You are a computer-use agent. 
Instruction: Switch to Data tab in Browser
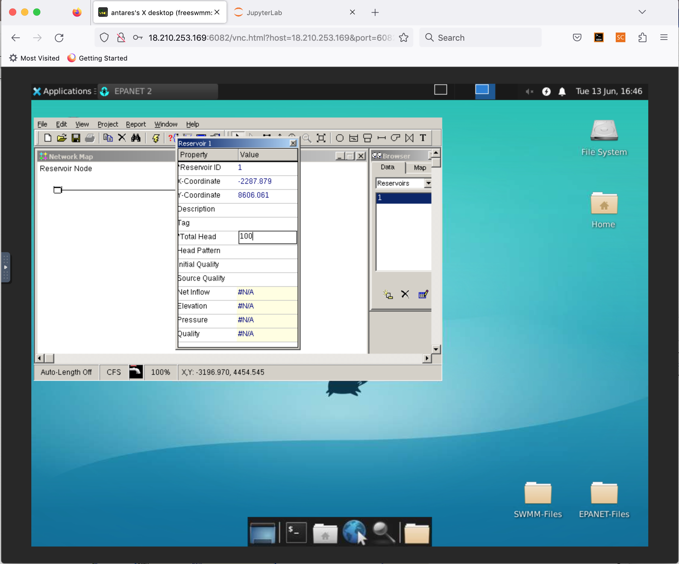point(388,167)
